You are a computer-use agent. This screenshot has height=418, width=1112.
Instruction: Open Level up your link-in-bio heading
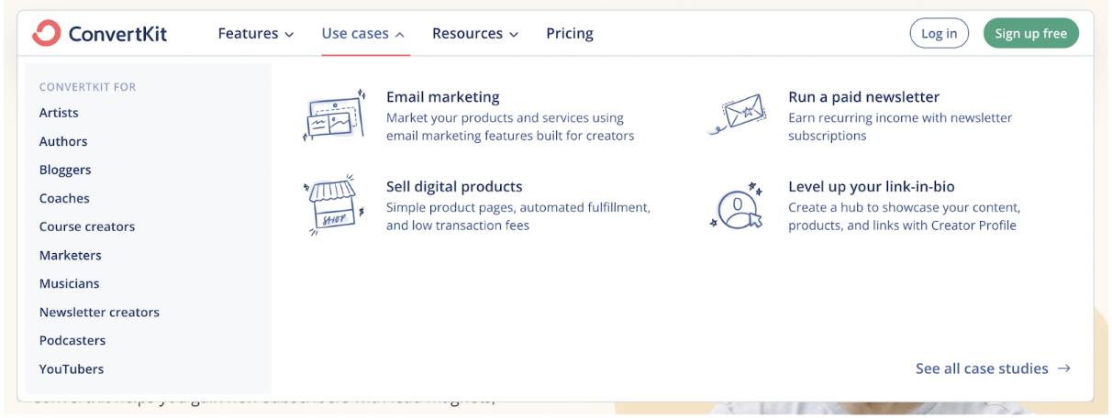872,186
